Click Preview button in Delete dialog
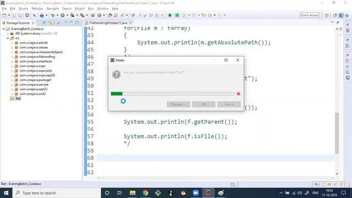 pyautogui.click(x=178, y=104)
